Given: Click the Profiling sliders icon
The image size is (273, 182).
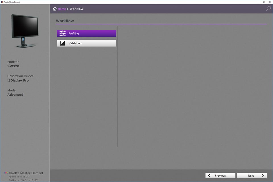Looking at the screenshot, I should click(x=63, y=34).
